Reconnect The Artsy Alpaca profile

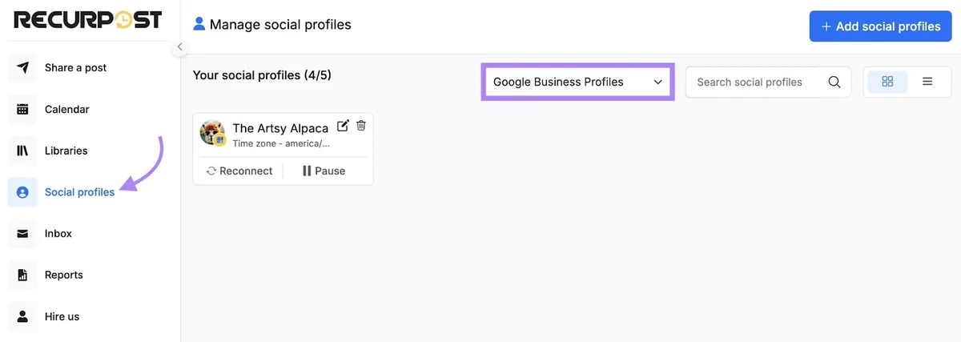239,171
